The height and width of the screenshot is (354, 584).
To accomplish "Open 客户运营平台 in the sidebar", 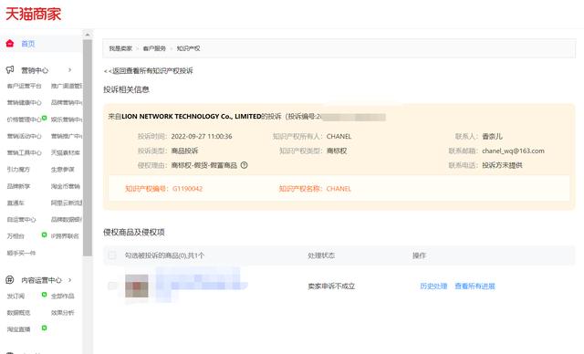I will (25, 86).
